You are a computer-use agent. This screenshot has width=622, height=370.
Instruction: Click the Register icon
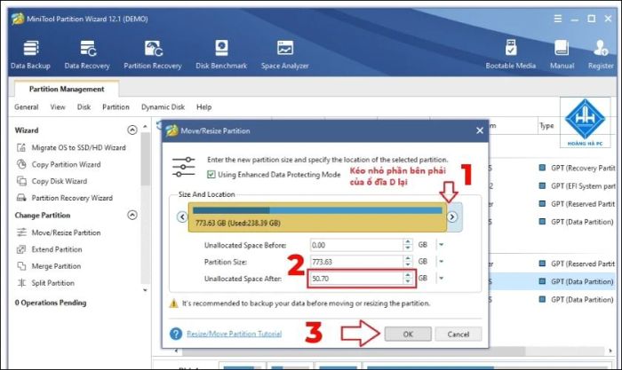coord(601,55)
